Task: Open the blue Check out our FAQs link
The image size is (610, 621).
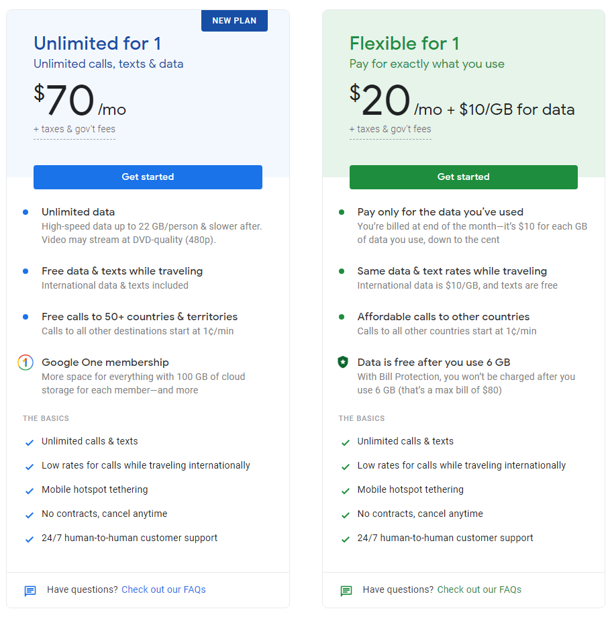Action: pos(163,589)
